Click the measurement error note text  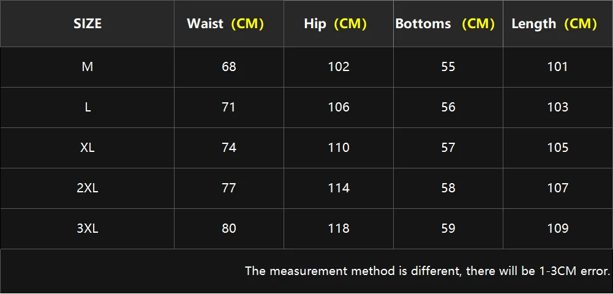(x=427, y=270)
